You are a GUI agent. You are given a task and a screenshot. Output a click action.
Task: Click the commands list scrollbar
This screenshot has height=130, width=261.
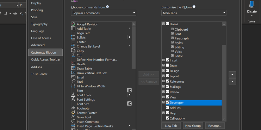pos(134,47)
